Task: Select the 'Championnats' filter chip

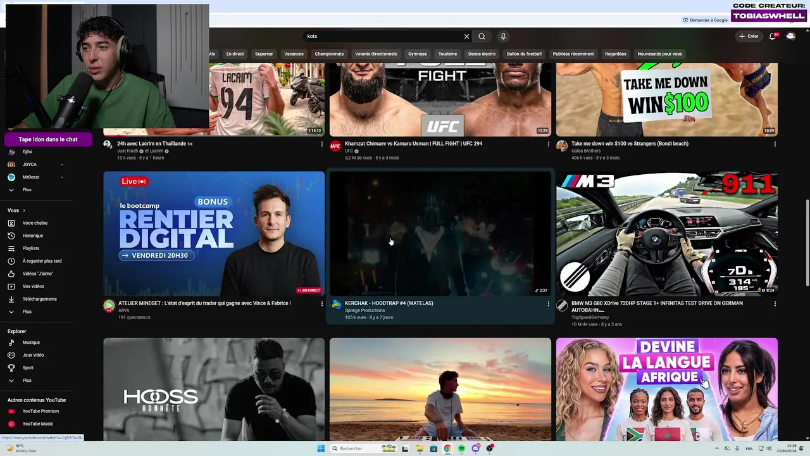Action: pos(329,54)
